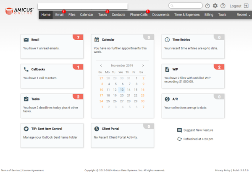Click the A/R dollar icon

click(167, 99)
